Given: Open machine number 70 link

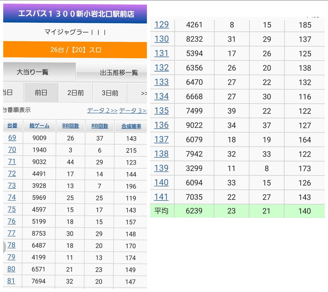Looking at the screenshot, I should (x=12, y=150).
